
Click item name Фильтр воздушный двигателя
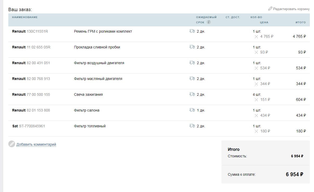[x=99, y=63]
